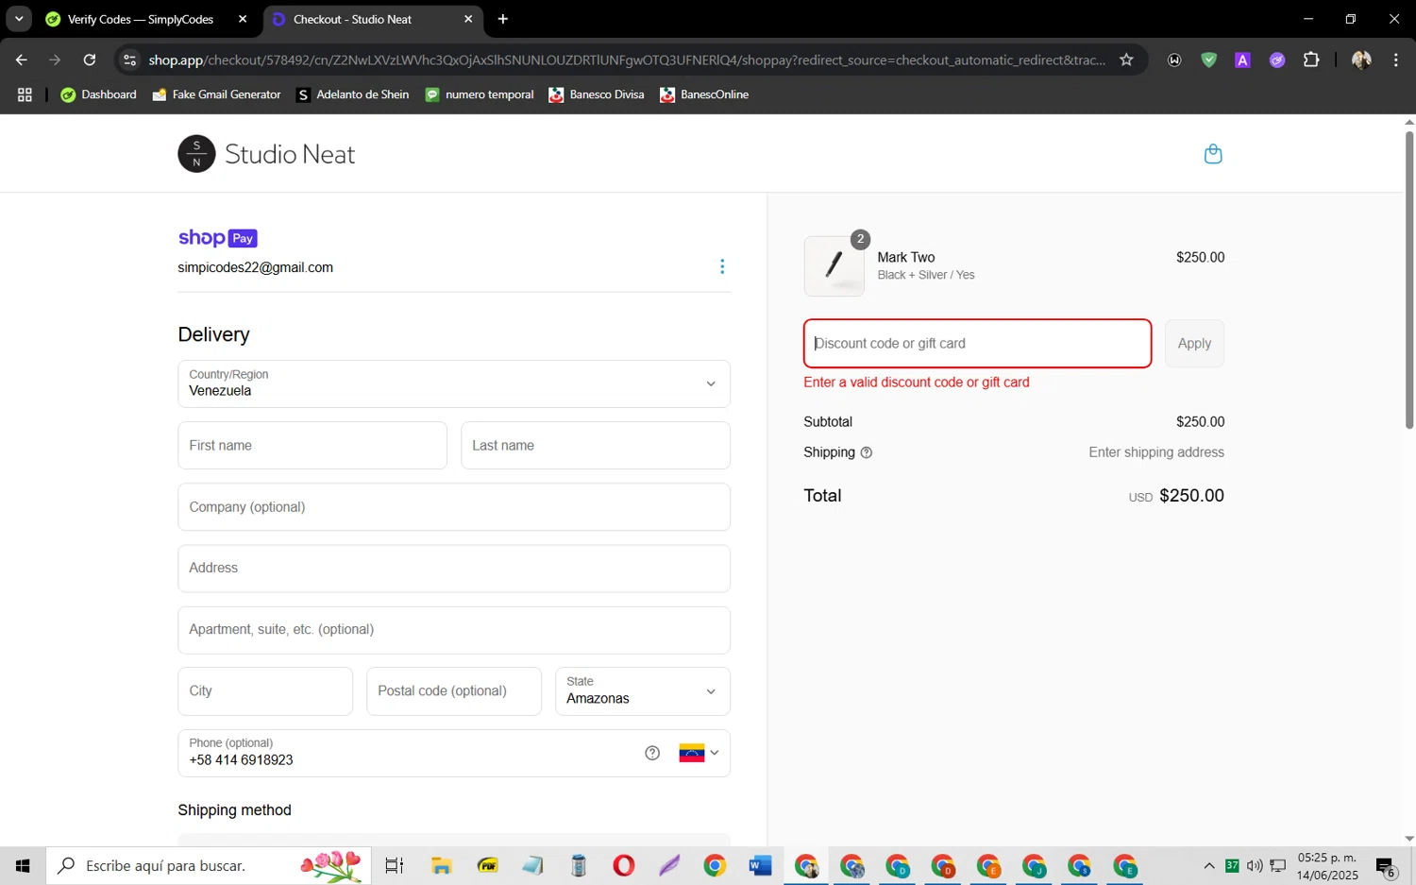The image size is (1416, 885).
Task: Open the Windows Start menu
Action: pyautogui.click(x=23, y=865)
